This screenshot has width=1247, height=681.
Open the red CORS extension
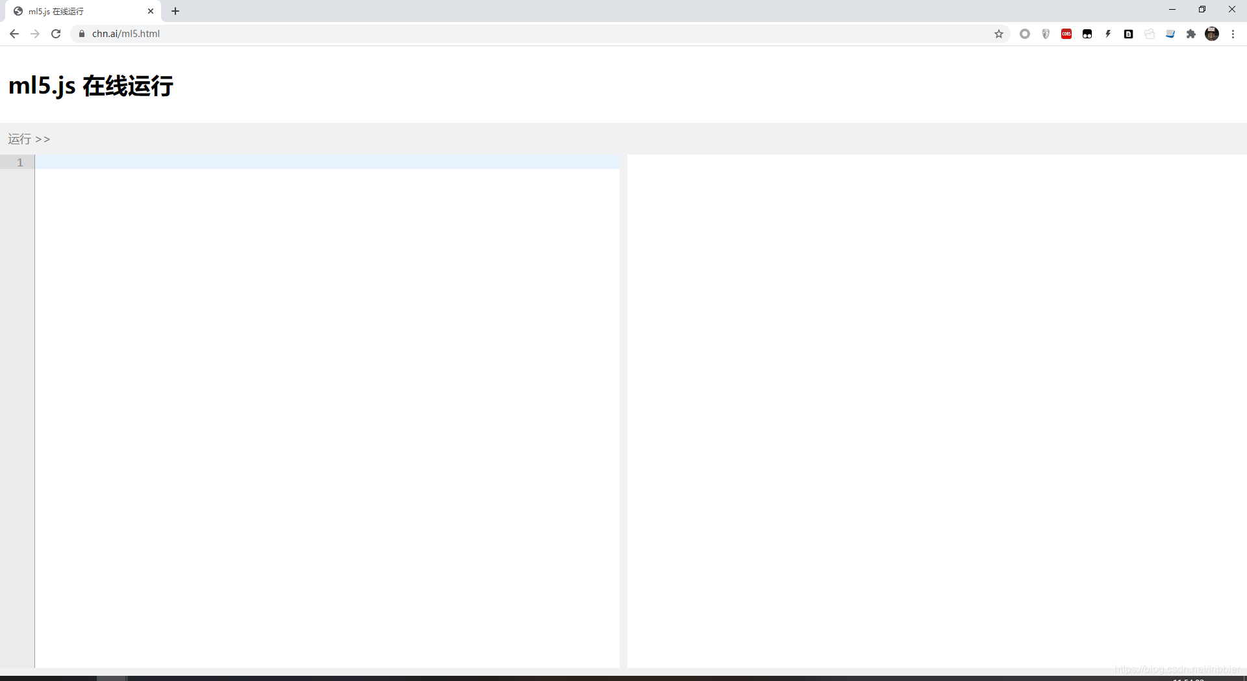click(1066, 34)
